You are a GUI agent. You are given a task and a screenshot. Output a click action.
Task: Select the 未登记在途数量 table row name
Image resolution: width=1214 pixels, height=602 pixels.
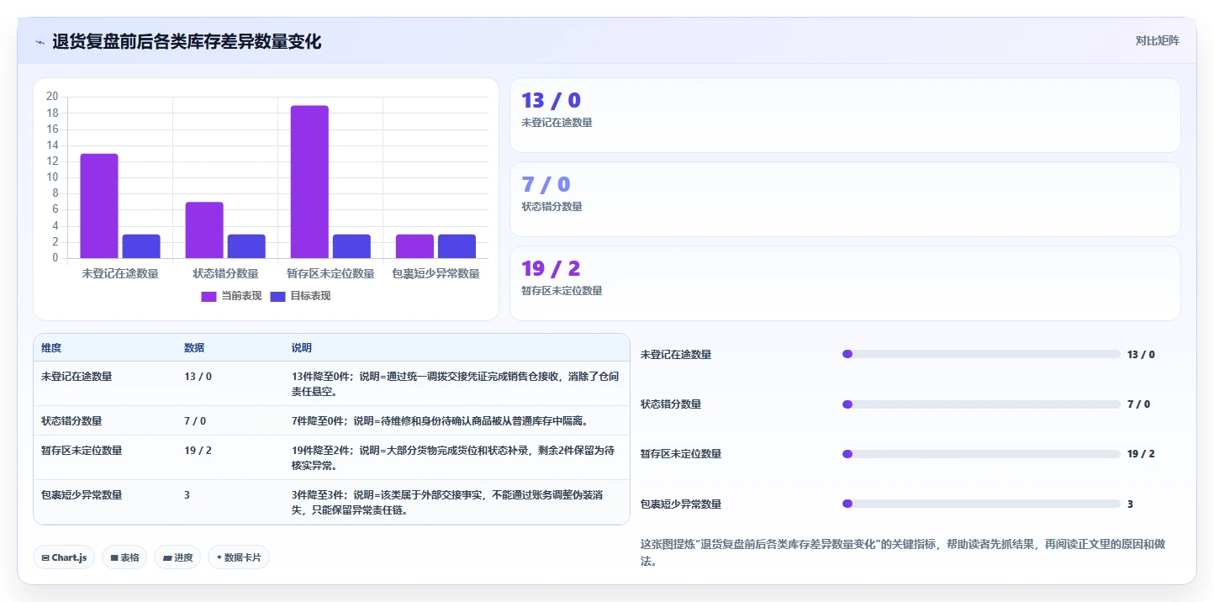(x=77, y=377)
